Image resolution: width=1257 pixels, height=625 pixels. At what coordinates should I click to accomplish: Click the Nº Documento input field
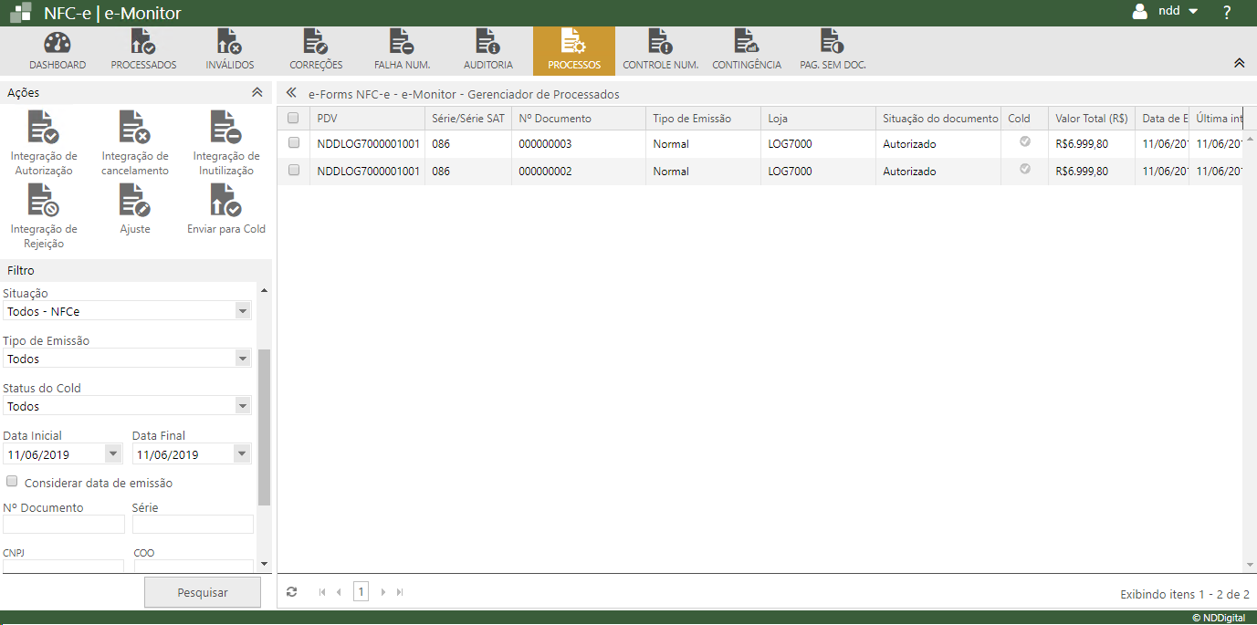(64, 524)
